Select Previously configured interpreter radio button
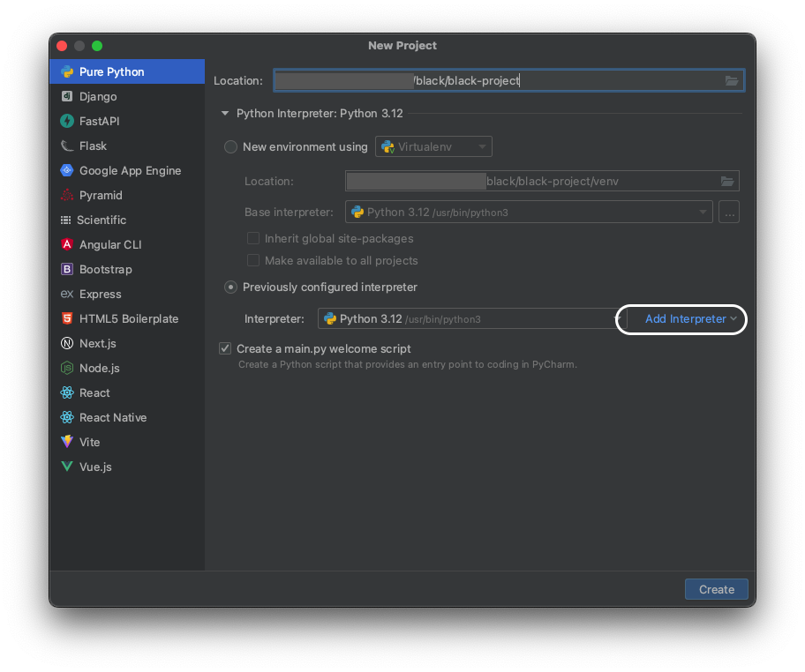805x672 pixels. (x=230, y=287)
